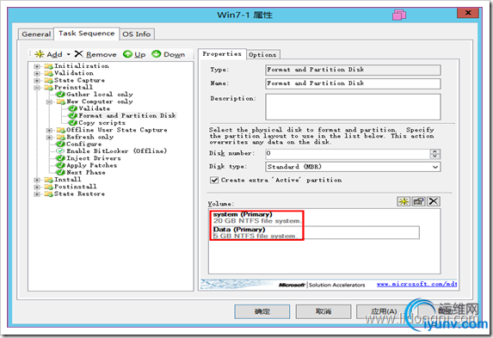Image resolution: width=493 pixels, height=338 pixels.
Task: Click the Refresh only folder icon
Action: [61, 137]
